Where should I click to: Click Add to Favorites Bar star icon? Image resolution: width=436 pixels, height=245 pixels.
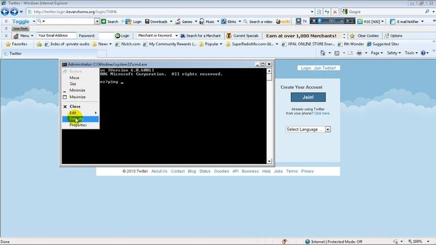(x=40, y=44)
